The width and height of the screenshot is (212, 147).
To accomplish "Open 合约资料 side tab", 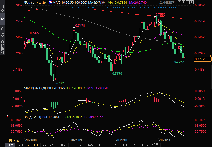I will click(2, 47).
